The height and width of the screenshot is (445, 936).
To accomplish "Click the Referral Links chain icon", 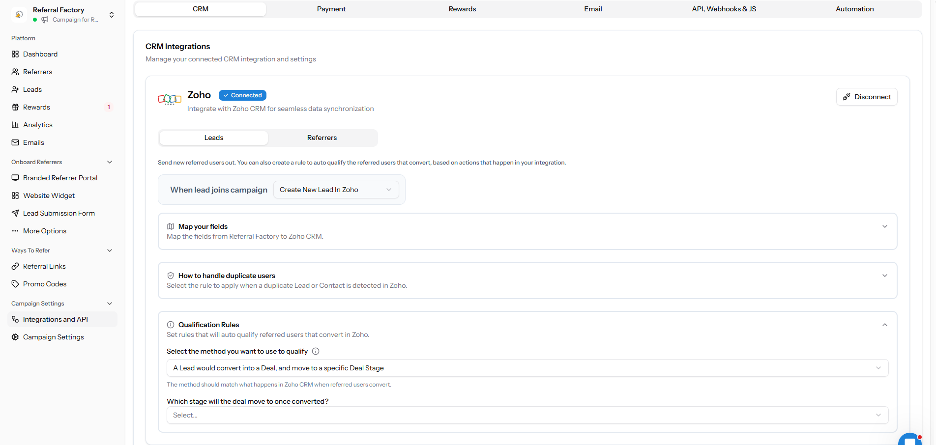I will [x=15, y=266].
